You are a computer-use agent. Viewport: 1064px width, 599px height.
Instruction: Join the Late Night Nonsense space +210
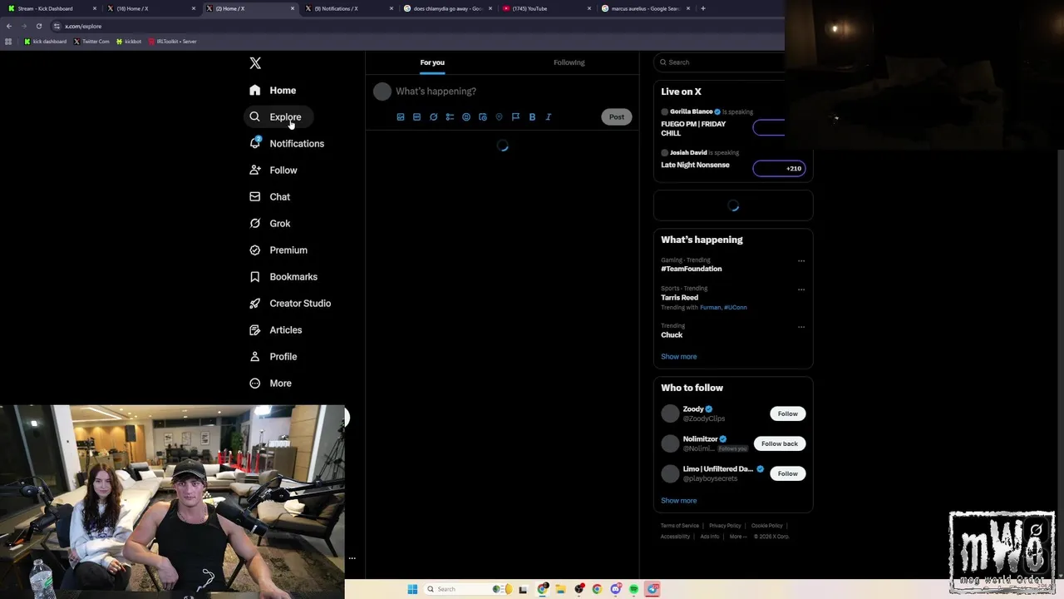(779, 168)
